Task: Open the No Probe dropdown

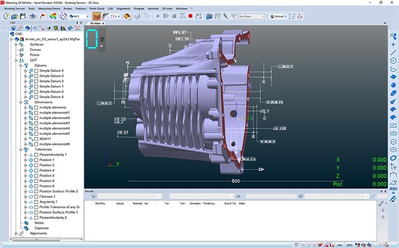Action: (x=252, y=16)
